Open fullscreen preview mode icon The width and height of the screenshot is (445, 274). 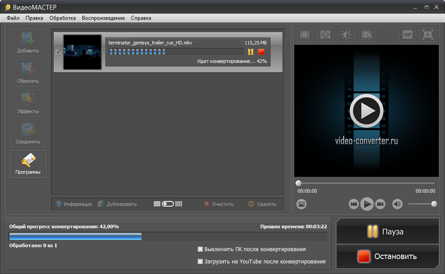pyautogui.click(x=427, y=35)
